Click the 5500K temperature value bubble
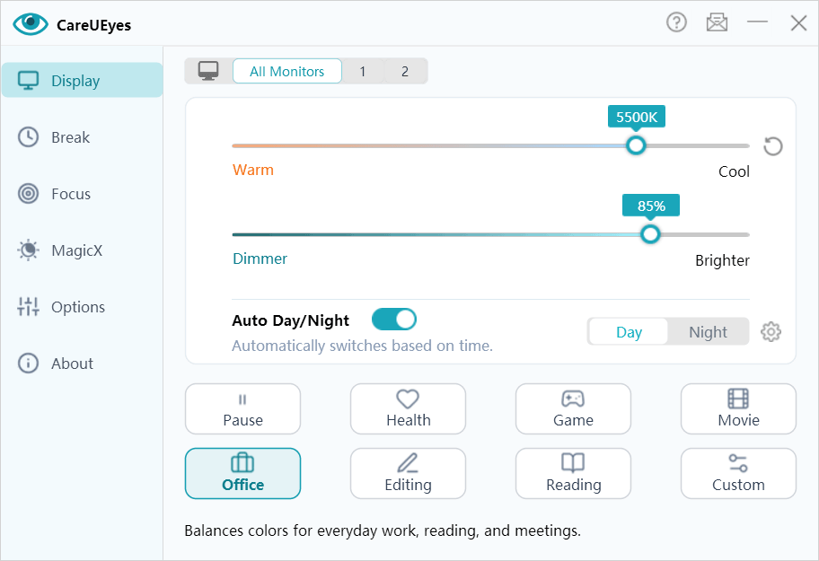Viewport: 819px width, 561px height. pyautogui.click(x=636, y=117)
